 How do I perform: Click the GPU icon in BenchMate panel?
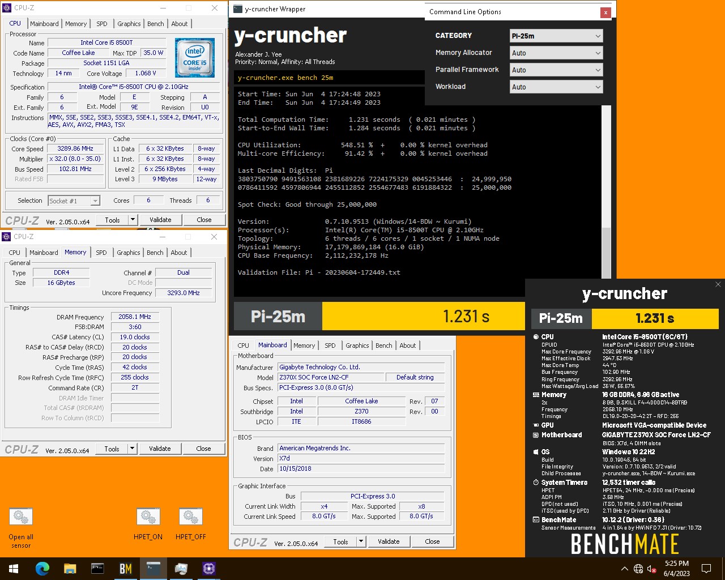pos(536,425)
